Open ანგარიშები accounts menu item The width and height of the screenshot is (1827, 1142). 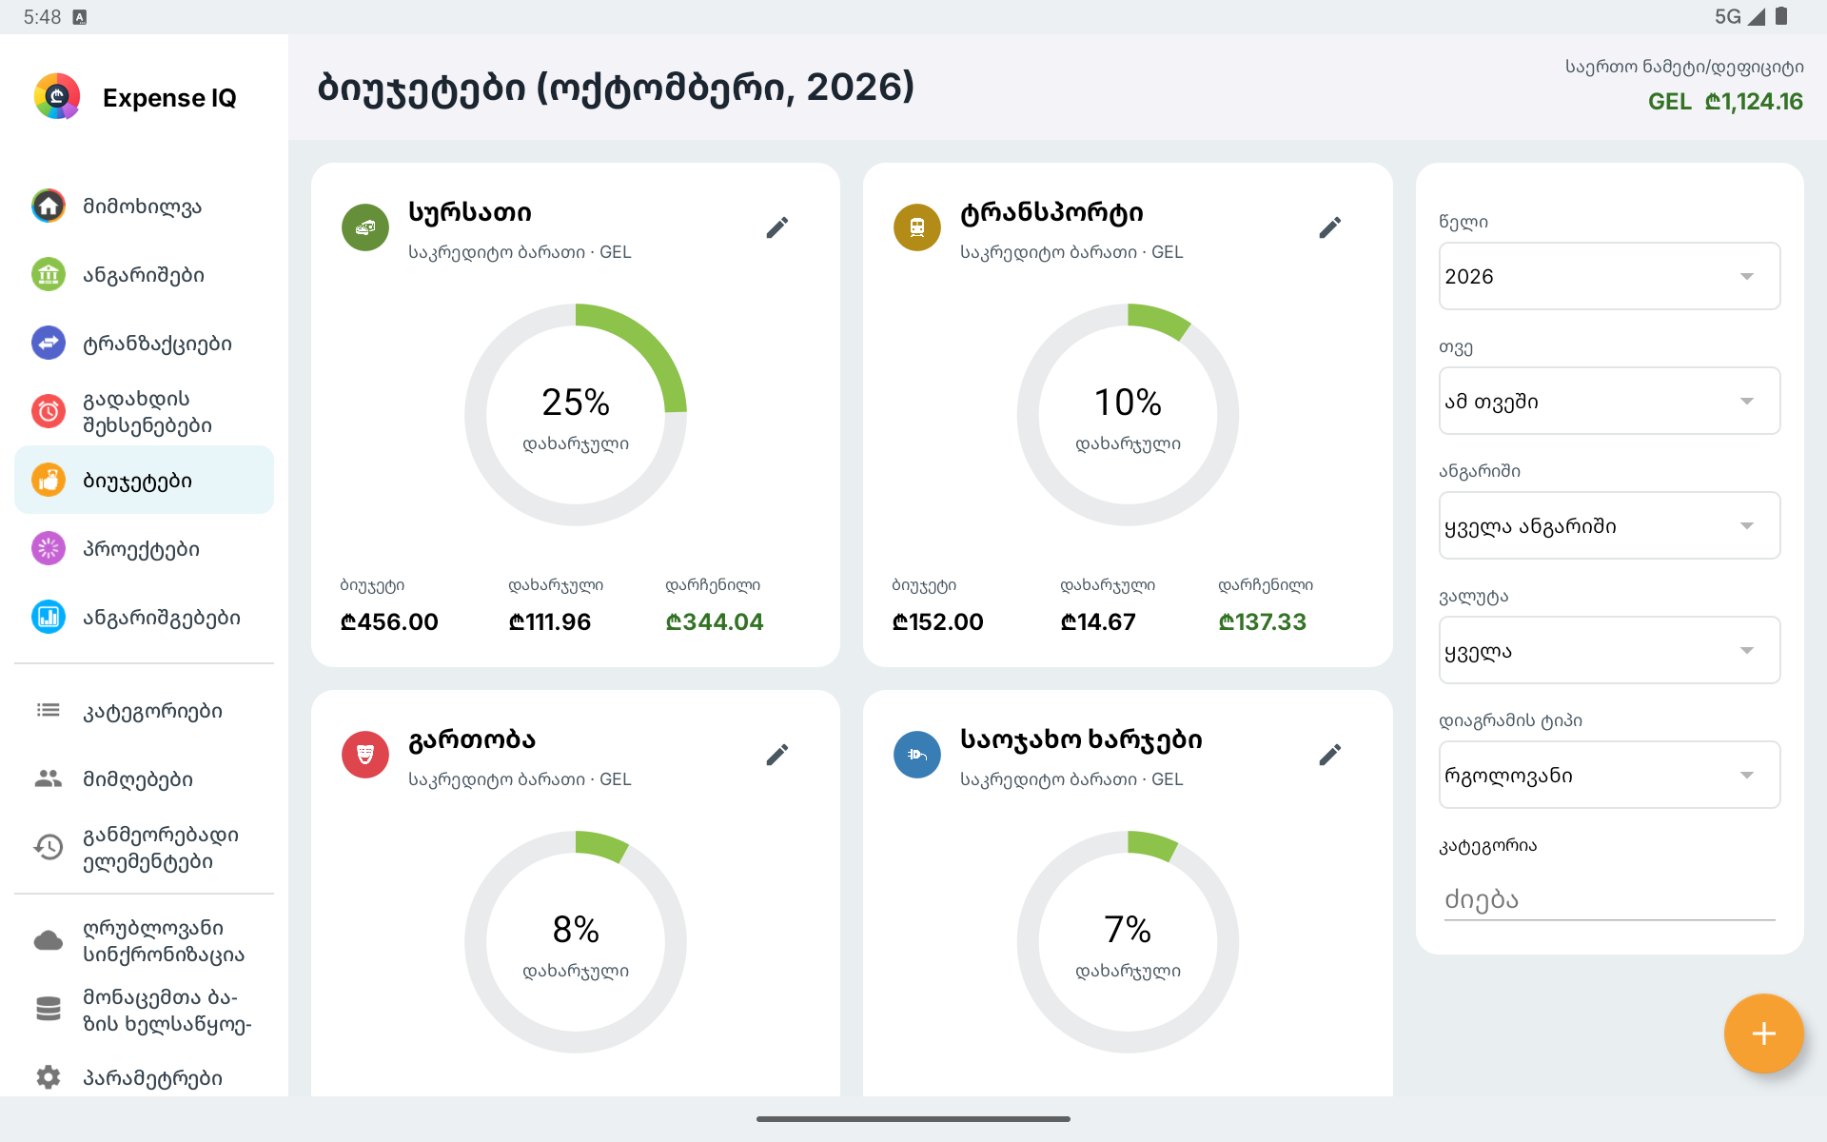144,274
